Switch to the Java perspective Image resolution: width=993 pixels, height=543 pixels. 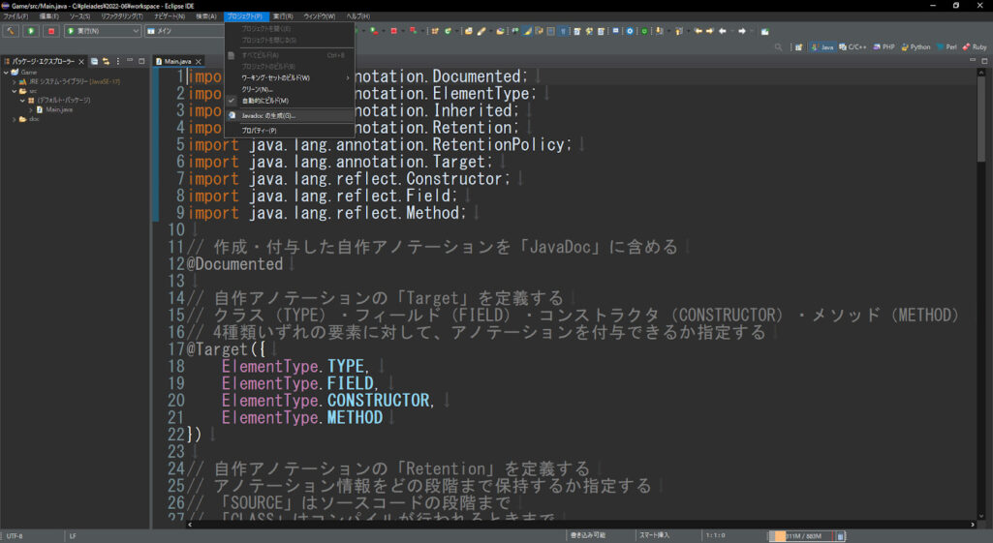tap(822, 46)
